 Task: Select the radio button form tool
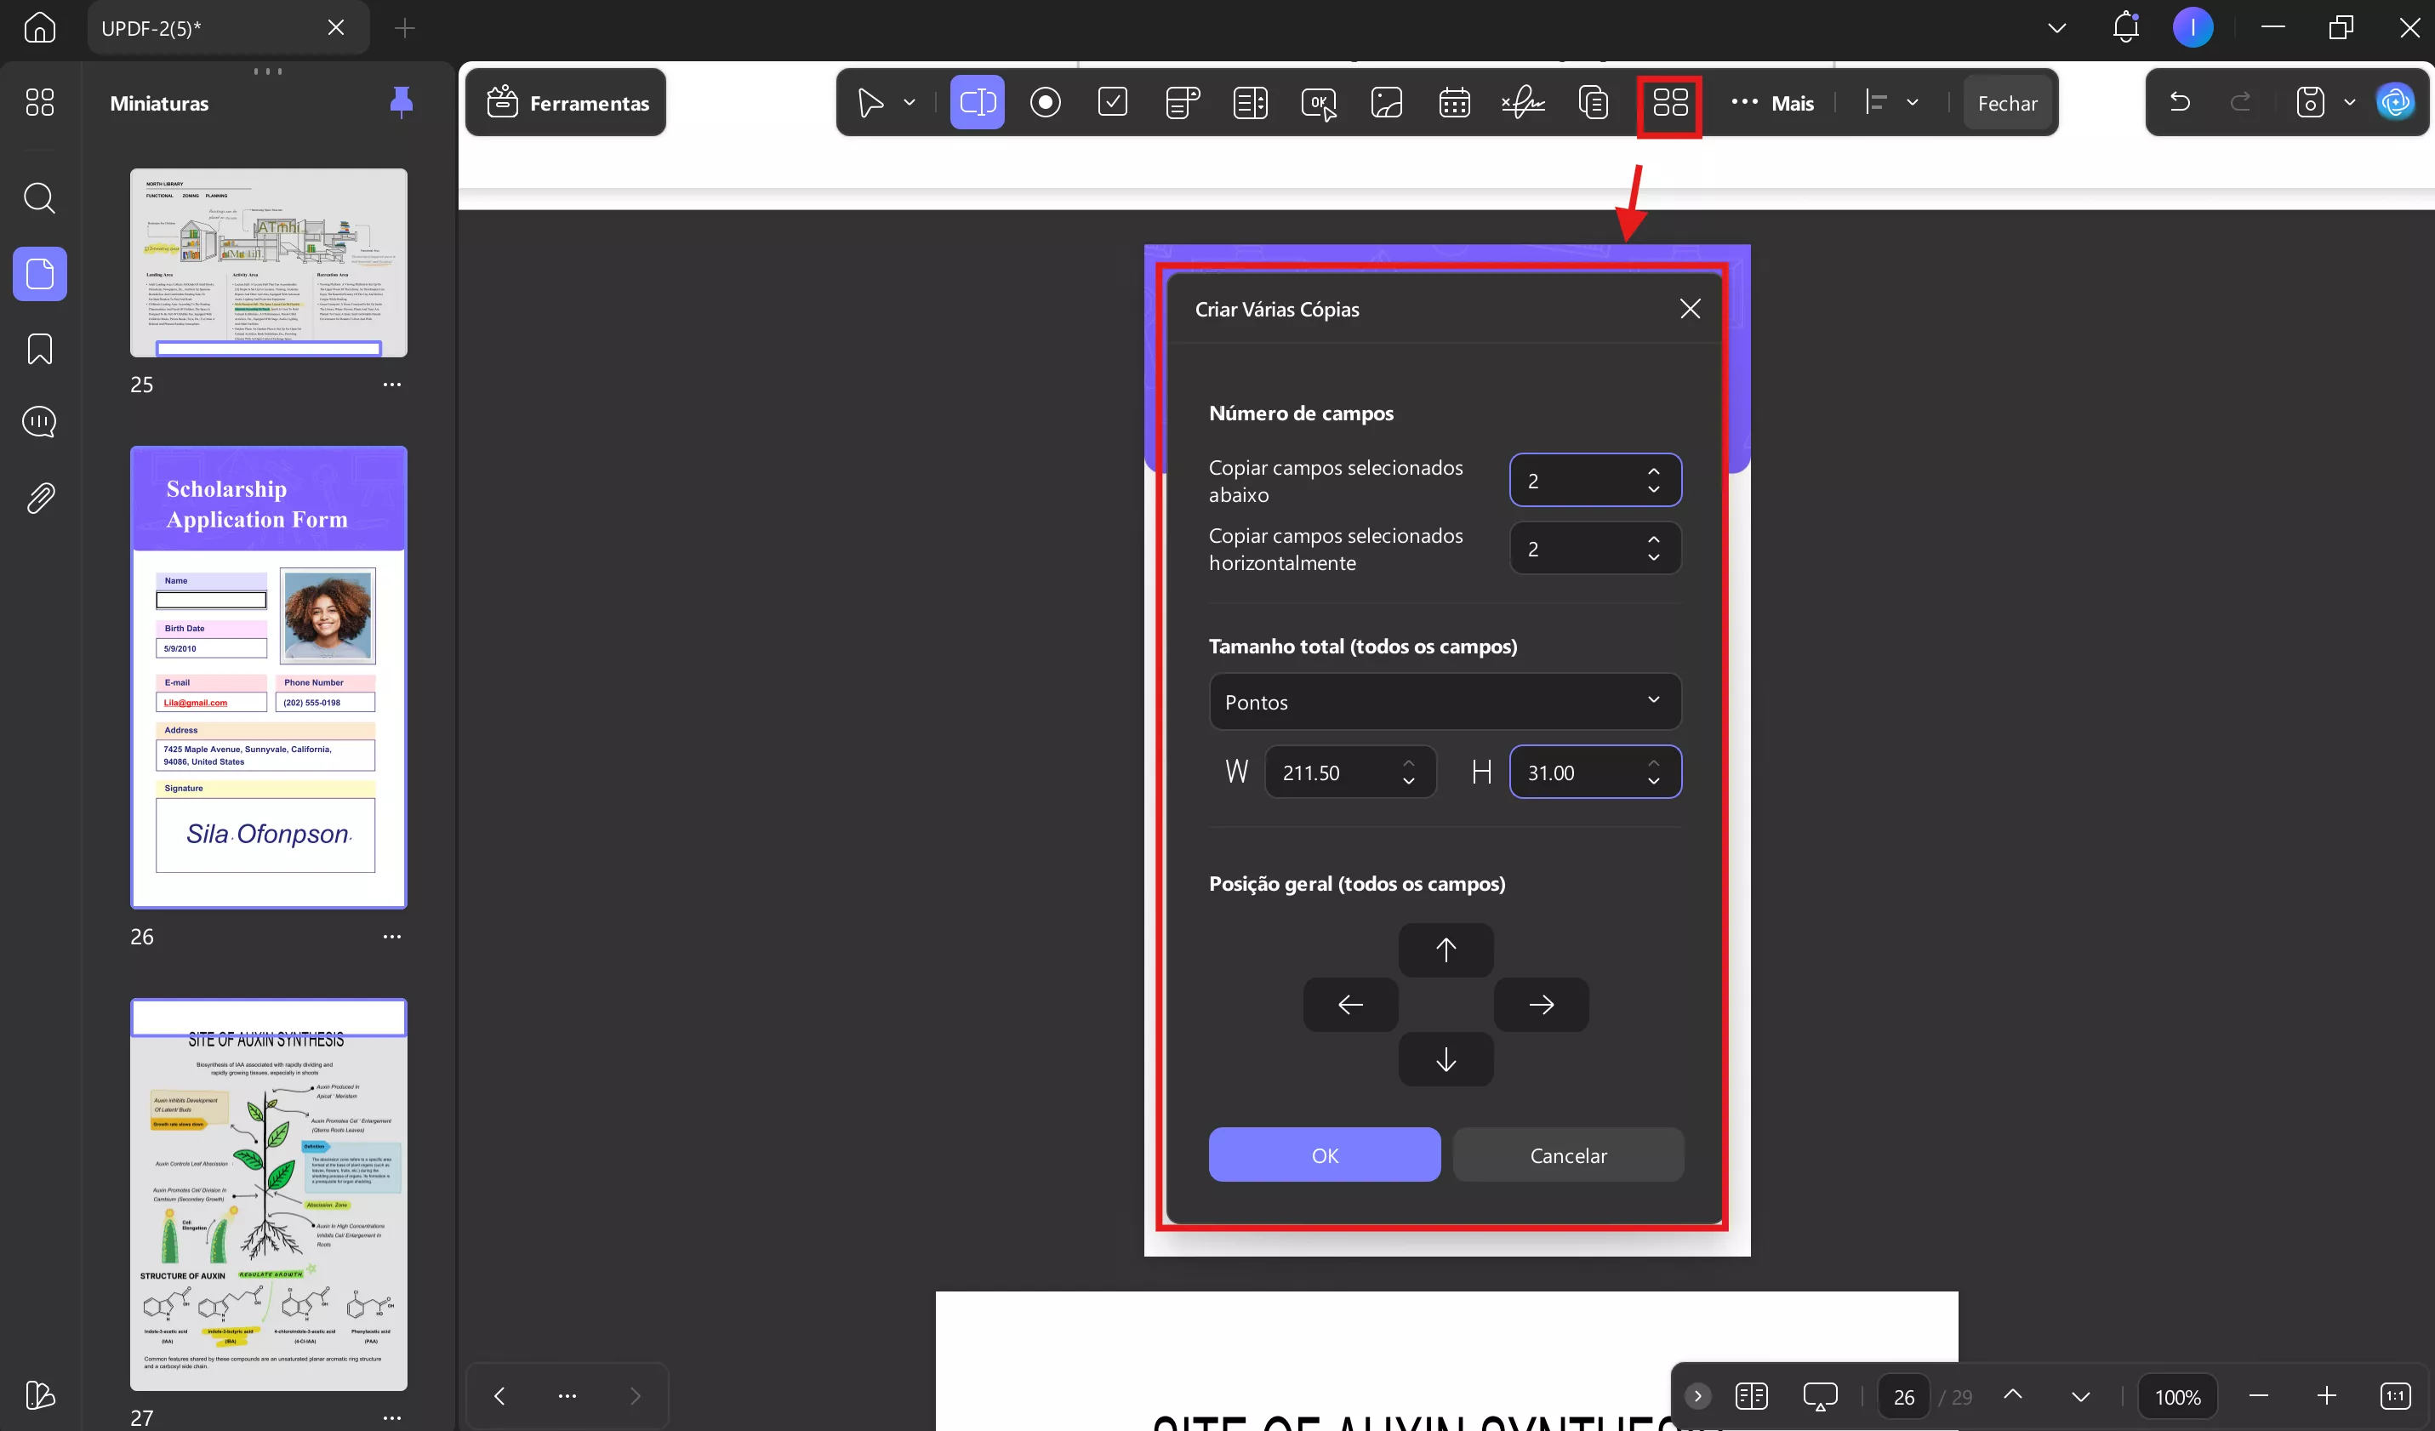click(x=1046, y=101)
